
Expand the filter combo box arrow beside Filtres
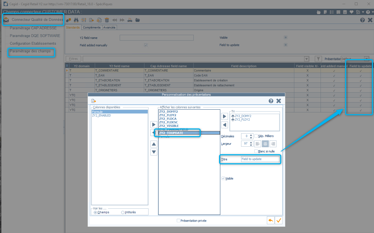pyautogui.click(x=307, y=59)
